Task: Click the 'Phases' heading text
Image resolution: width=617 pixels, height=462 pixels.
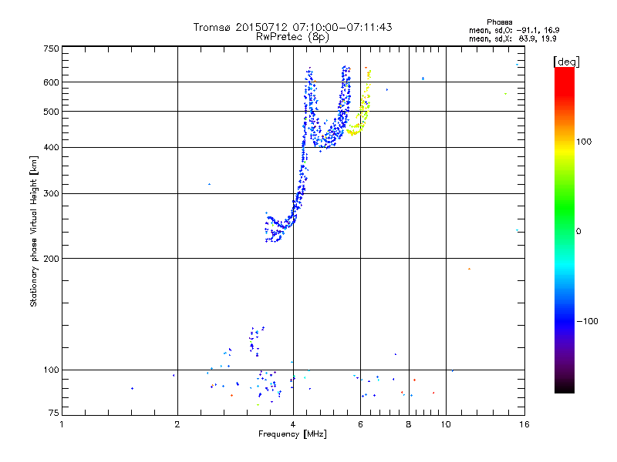Action: point(499,22)
